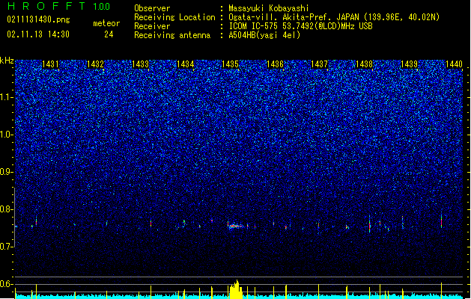Viewport: 471px width, 299px height.
Task: Click the kHz axis unit label
Action: [7, 61]
